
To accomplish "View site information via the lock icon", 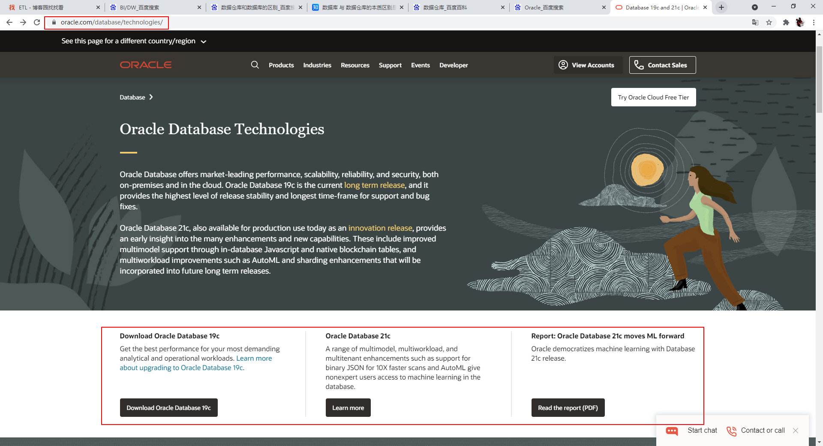I will coord(54,22).
